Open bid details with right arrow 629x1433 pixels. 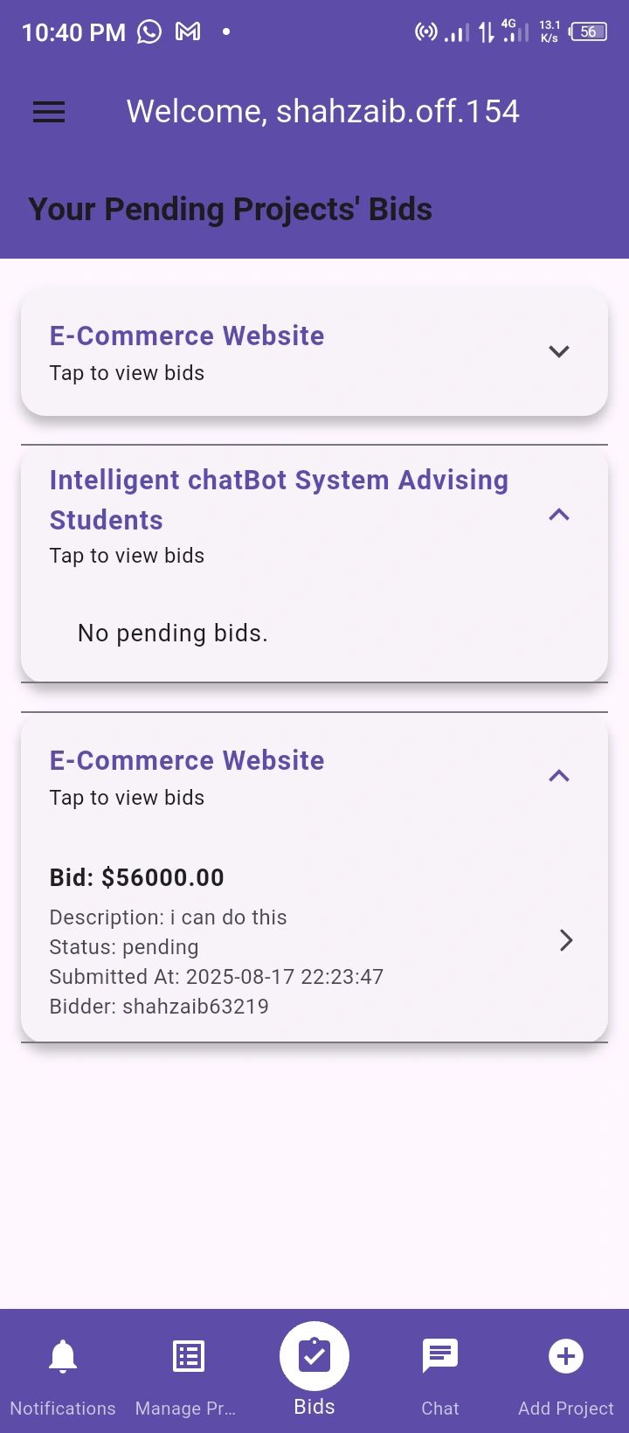pyautogui.click(x=566, y=940)
